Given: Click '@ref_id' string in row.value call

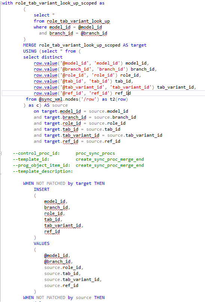Looking at the screenshot, I should point(73,93).
